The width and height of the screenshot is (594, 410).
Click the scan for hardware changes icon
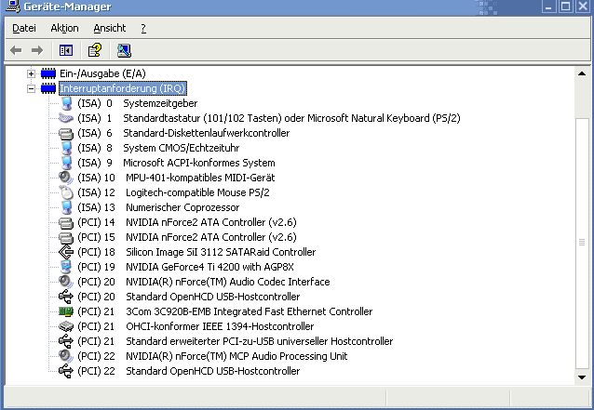pyautogui.click(x=124, y=50)
